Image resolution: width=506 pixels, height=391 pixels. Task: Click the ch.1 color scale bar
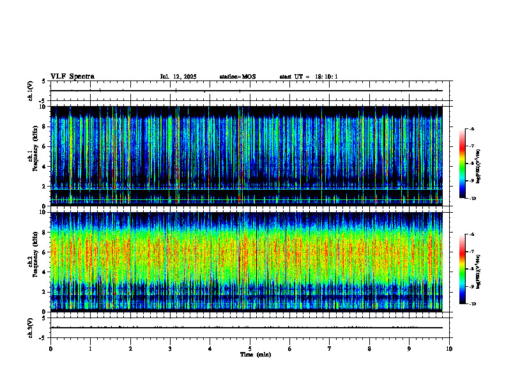[x=462, y=164]
